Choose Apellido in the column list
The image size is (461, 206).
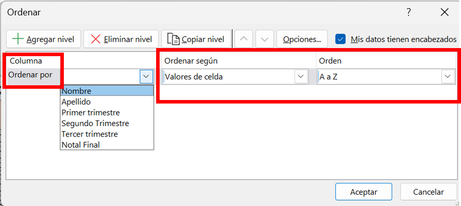click(x=76, y=102)
